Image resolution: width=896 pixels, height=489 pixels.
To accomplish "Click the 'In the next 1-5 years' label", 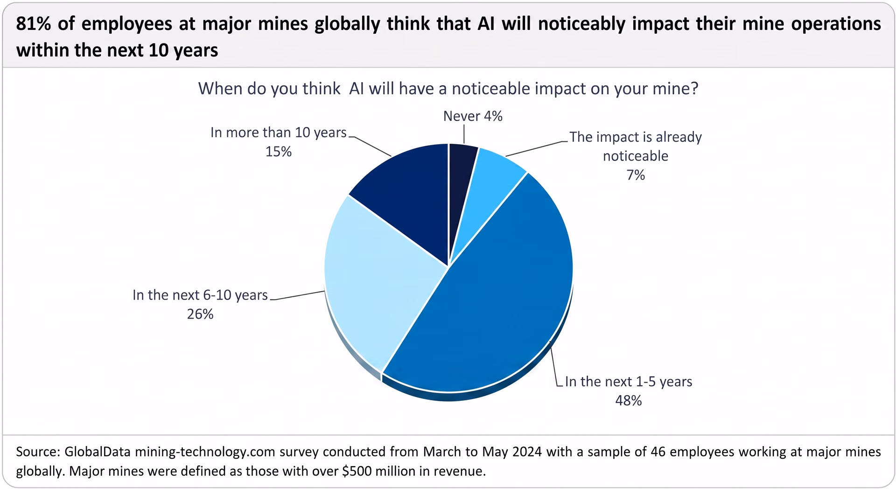I will tap(629, 382).
